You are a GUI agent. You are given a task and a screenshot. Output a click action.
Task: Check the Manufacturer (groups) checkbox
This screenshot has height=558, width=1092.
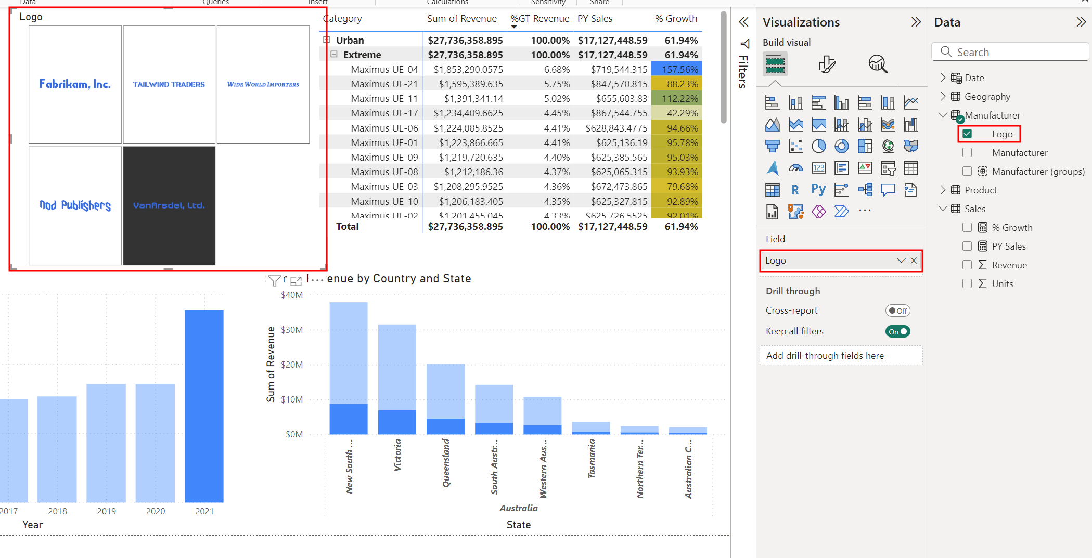[967, 172]
